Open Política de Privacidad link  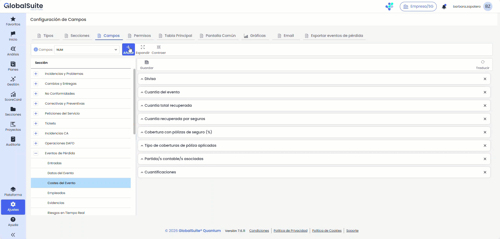pyautogui.click(x=290, y=231)
